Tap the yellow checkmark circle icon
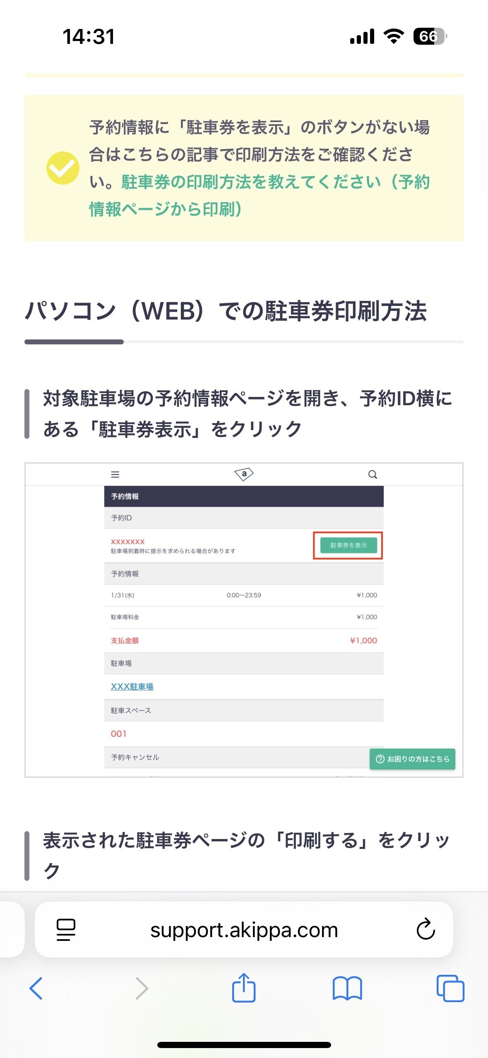 [x=63, y=168]
